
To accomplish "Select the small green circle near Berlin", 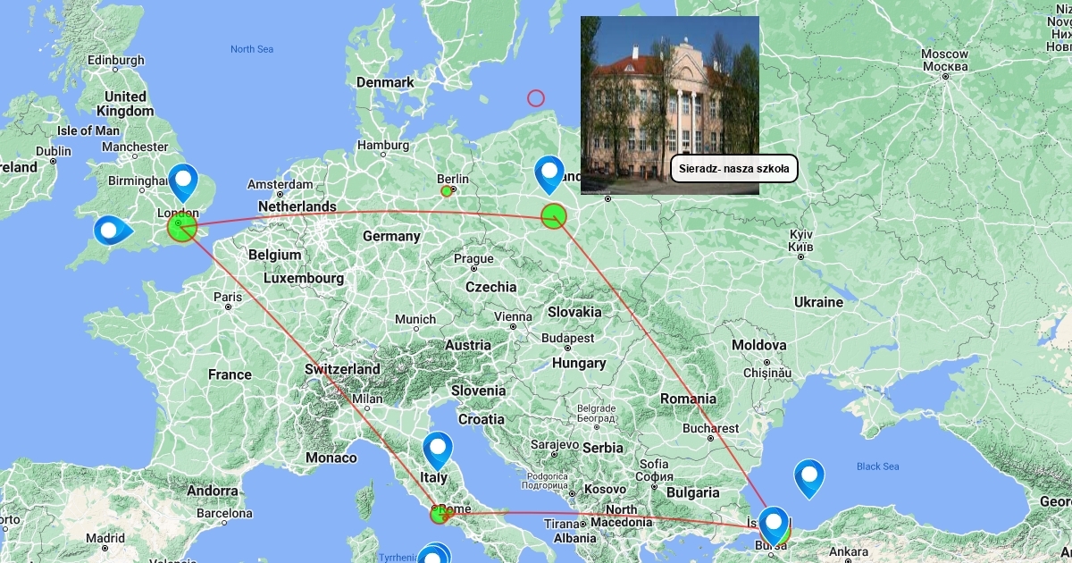I will (447, 191).
